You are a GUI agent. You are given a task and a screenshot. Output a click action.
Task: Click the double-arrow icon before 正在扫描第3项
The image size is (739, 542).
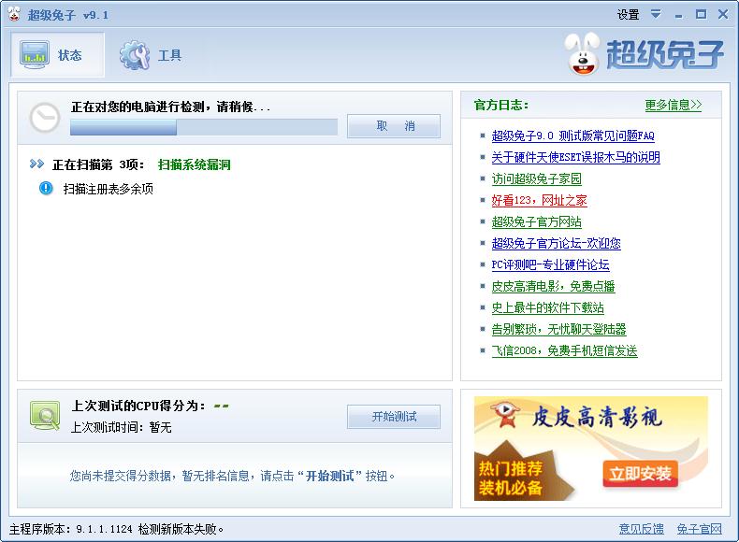coord(37,164)
